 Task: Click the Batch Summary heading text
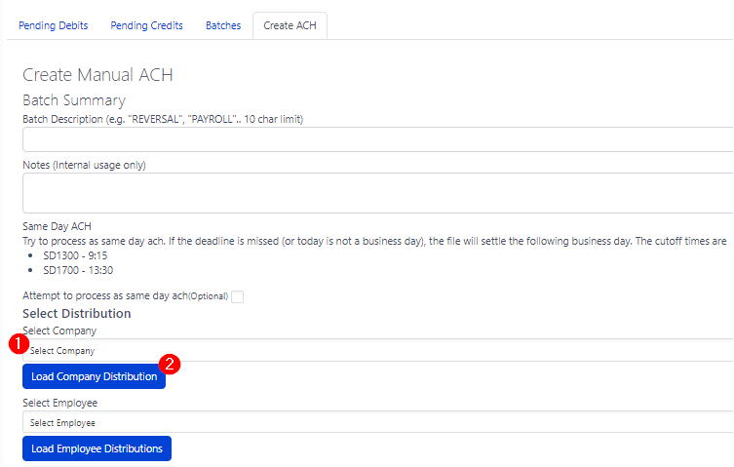(x=74, y=100)
